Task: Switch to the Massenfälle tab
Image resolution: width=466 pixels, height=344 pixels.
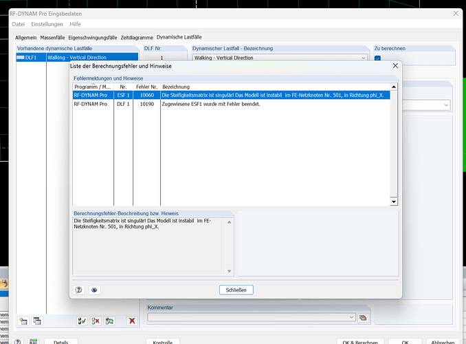Action: 53,38
